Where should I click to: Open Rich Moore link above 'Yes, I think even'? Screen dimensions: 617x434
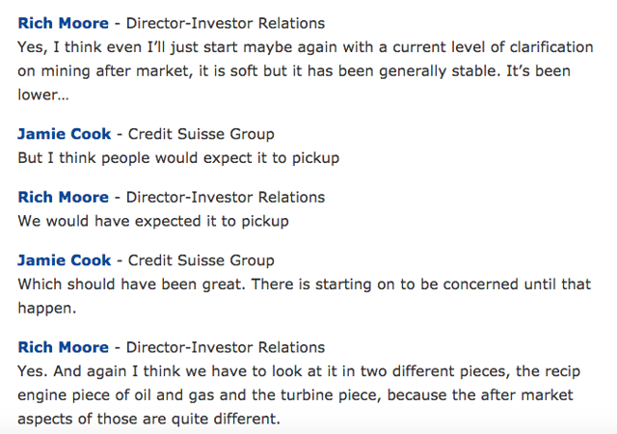(64, 23)
